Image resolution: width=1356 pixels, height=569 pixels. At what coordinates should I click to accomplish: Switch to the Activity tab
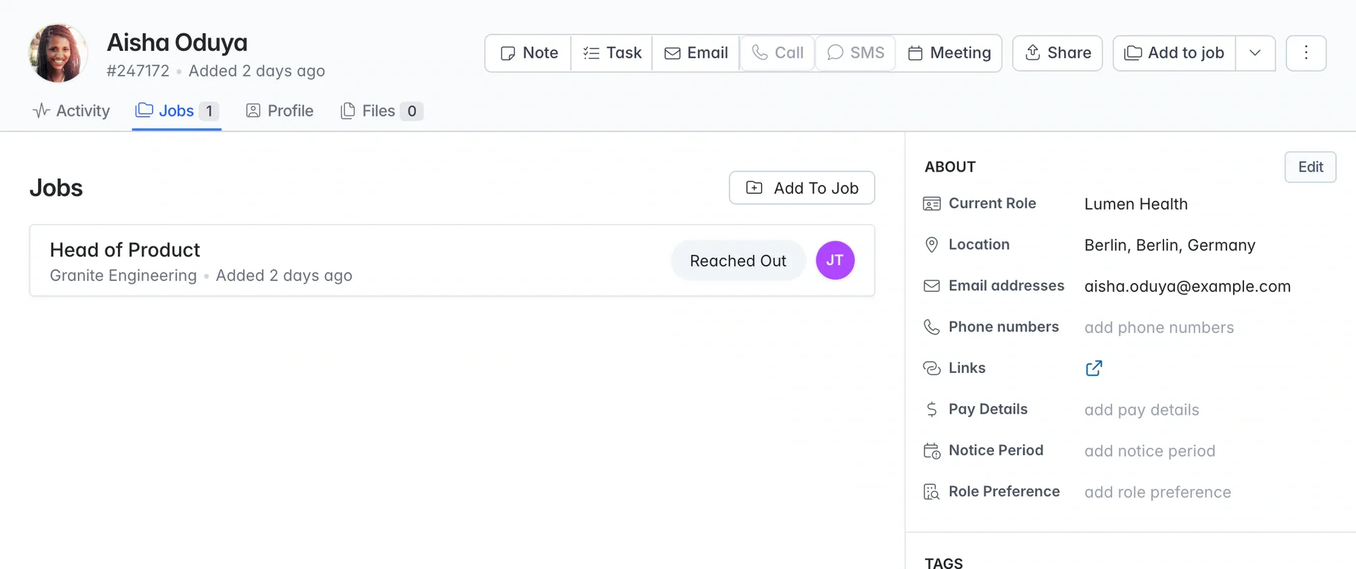coord(71,111)
